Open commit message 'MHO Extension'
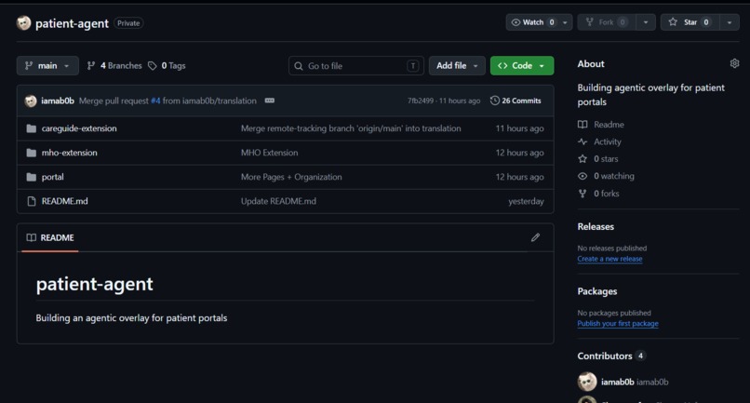Screen dimensions: 750x403 (x=269, y=153)
